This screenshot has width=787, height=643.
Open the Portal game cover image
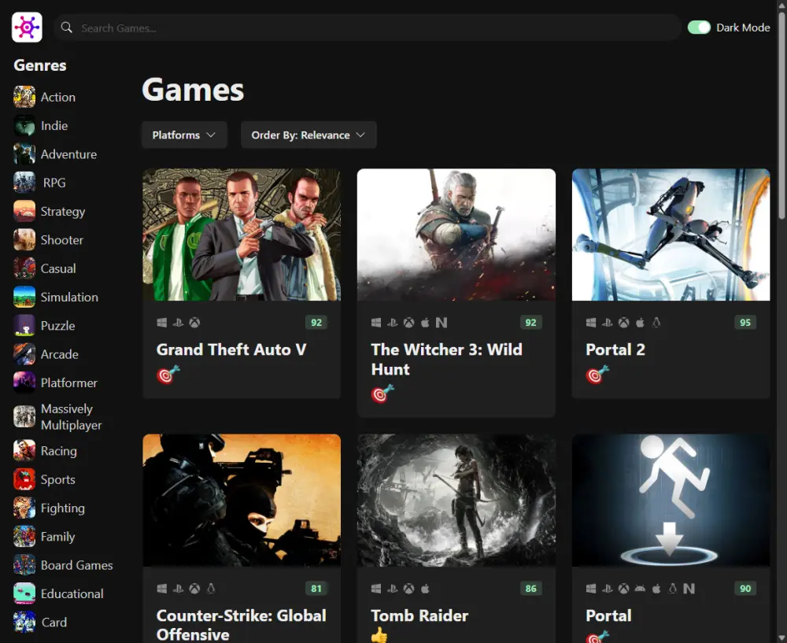671,501
